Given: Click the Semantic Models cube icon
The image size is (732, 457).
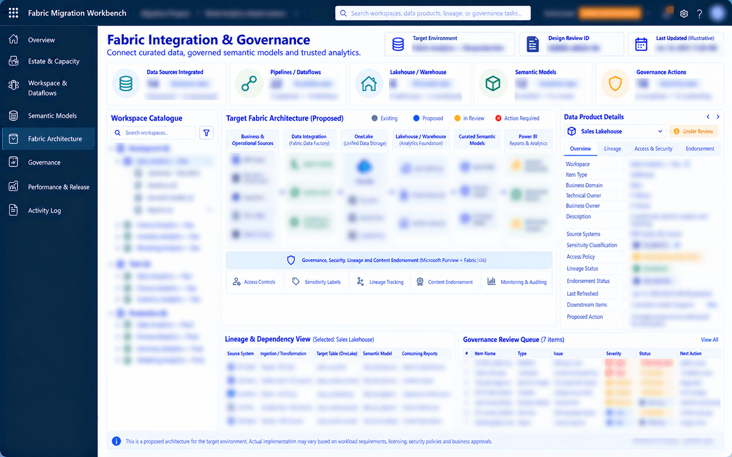Looking at the screenshot, I should [x=493, y=83].
